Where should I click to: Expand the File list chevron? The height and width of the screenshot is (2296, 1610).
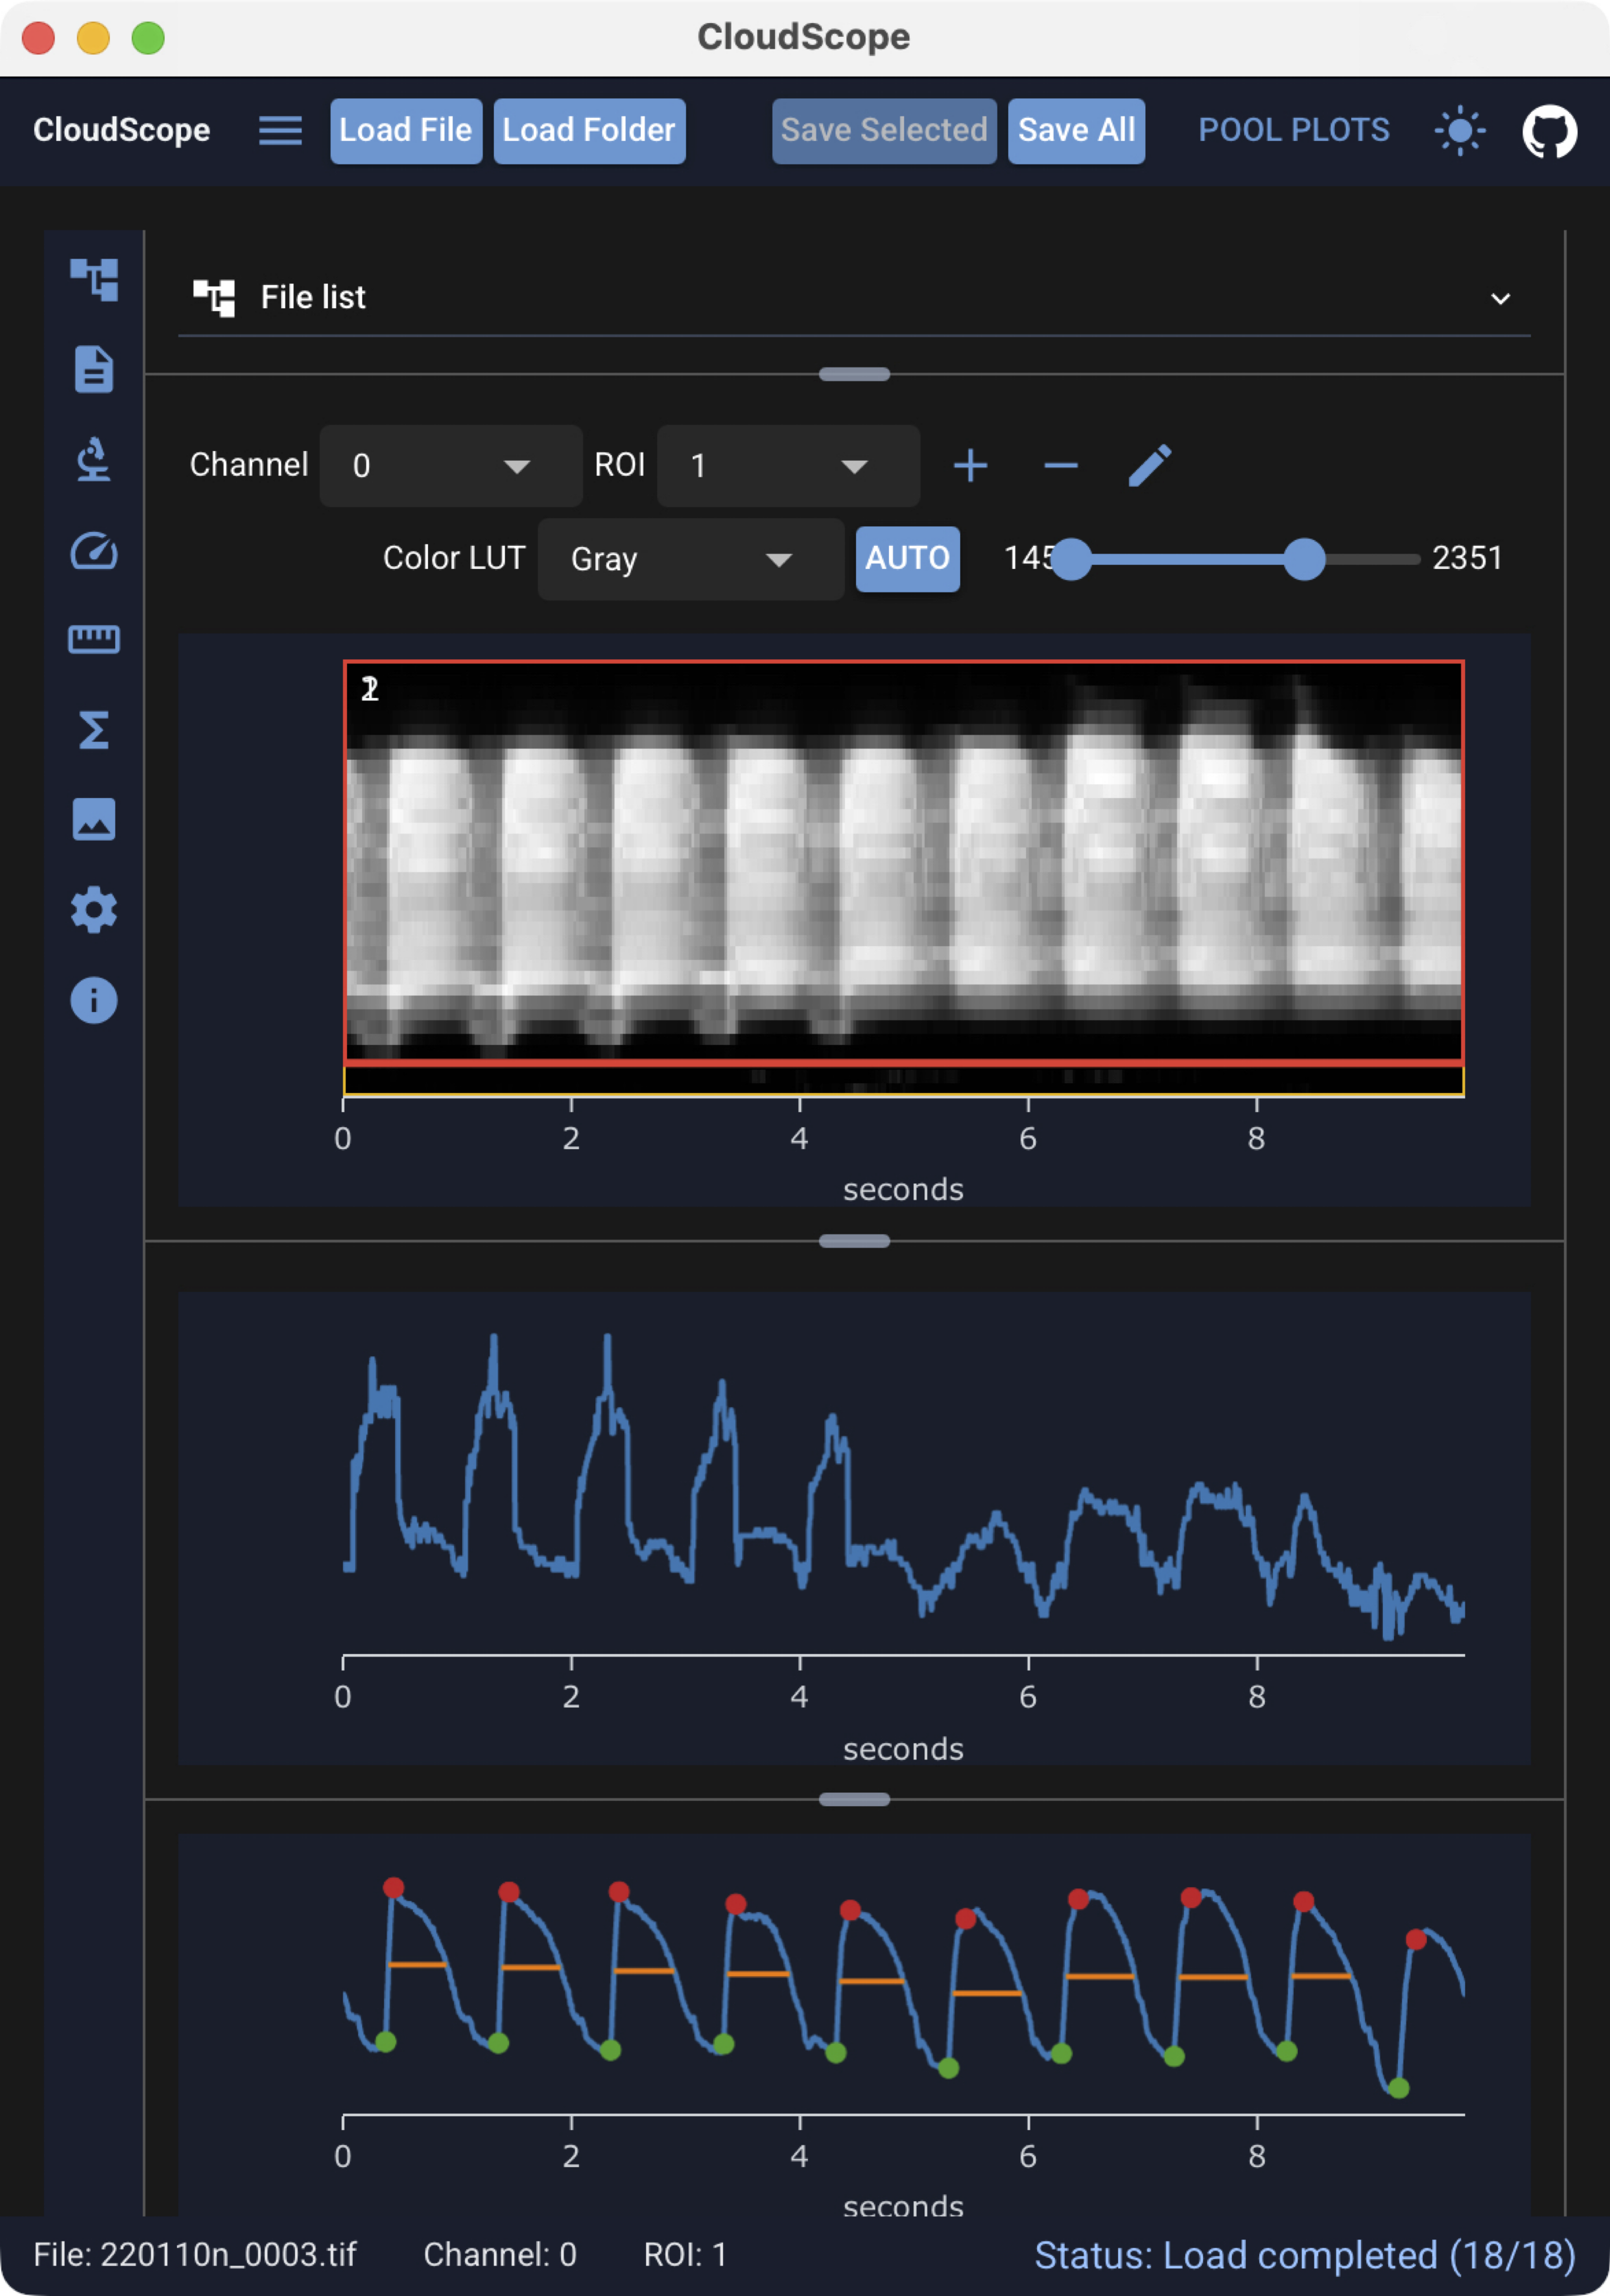[1500, 299]
